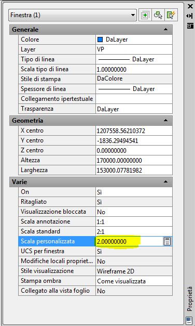Select Tipo di linea DaLayer value
The height and width of the screenshot is (326, 195).
tap(134, 59)
